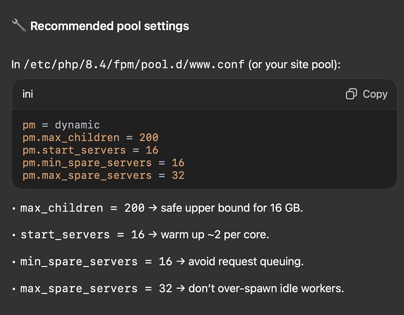Click the word "dynamic" in the code
The image size is (404, 315).
77,125
